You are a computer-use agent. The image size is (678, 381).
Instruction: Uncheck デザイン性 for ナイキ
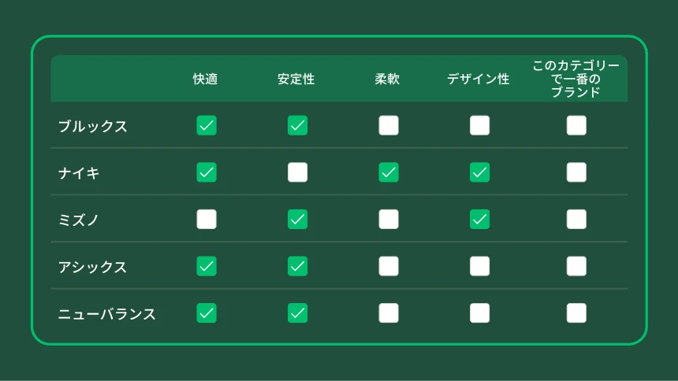click(479, 172)
